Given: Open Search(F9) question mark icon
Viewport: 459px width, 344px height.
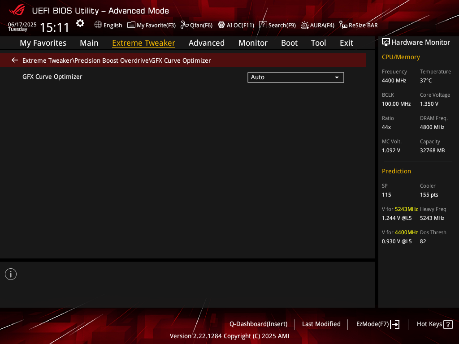Looking at the screenshot, I should coord(263,25).
